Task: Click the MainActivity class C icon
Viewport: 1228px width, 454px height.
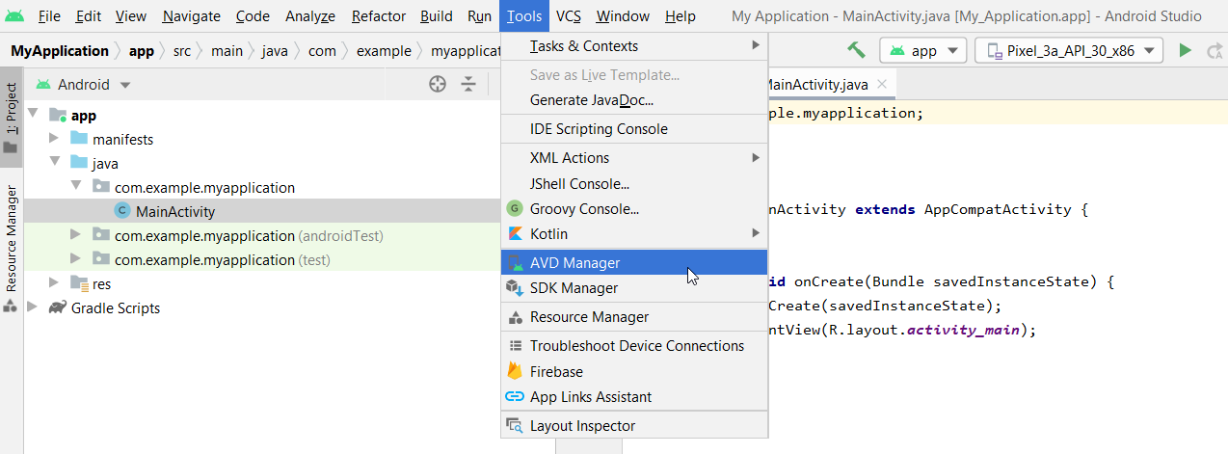Action: [x=121, y=211]
